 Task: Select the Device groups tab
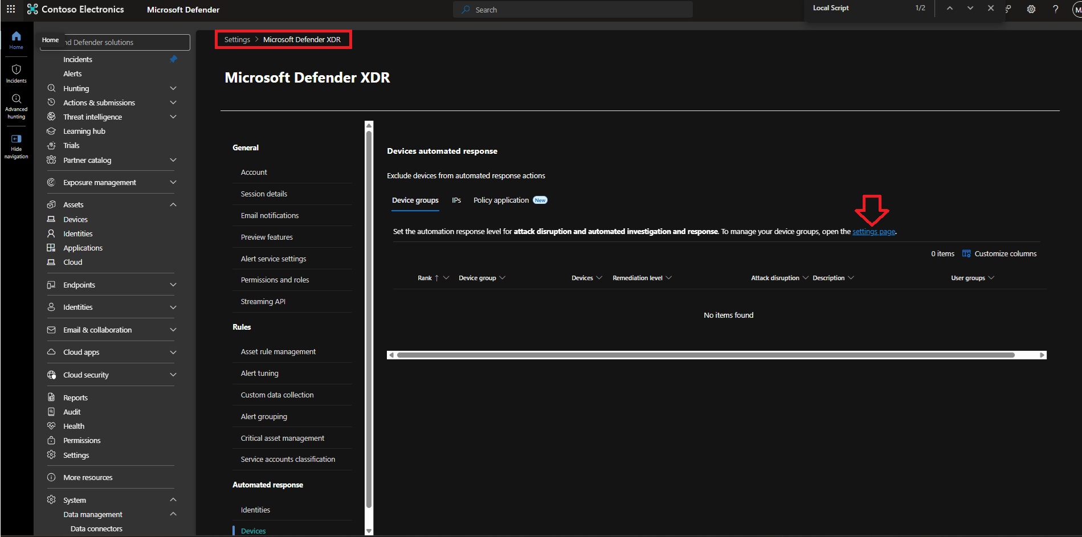pos(415,200)
